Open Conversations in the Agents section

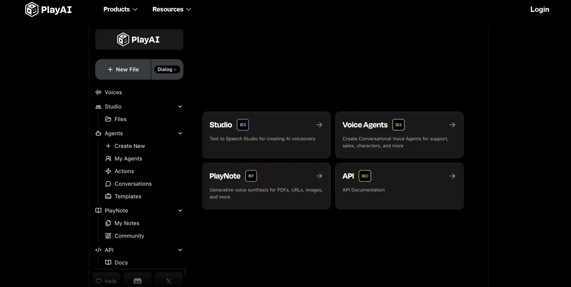tap(133, 184)
